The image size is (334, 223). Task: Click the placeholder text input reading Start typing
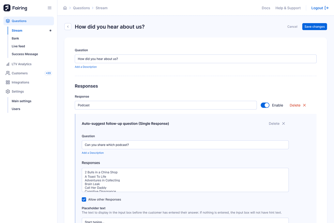pos(185,221)
